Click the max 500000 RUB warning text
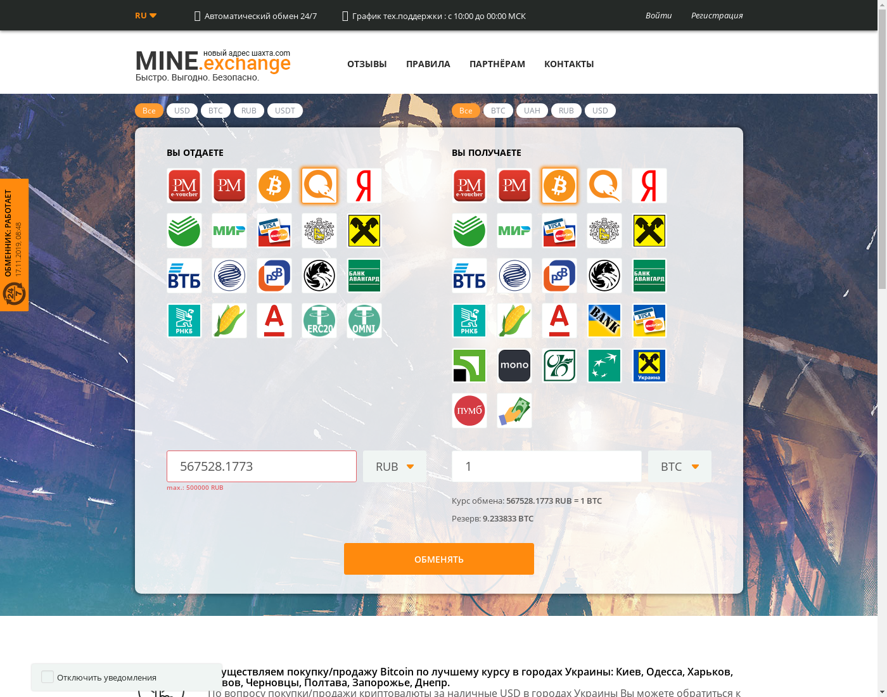The image size is (887, 697). pyautogui.click(x=195, y=488)
